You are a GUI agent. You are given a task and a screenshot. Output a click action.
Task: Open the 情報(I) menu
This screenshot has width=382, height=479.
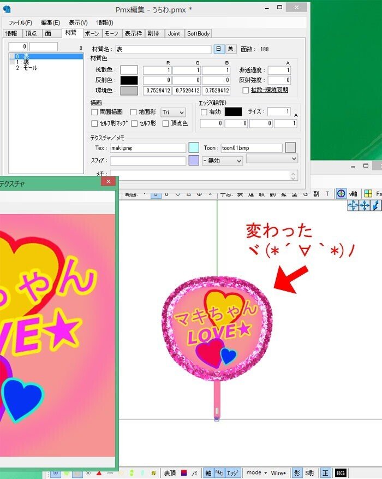(x=105, y=22)
